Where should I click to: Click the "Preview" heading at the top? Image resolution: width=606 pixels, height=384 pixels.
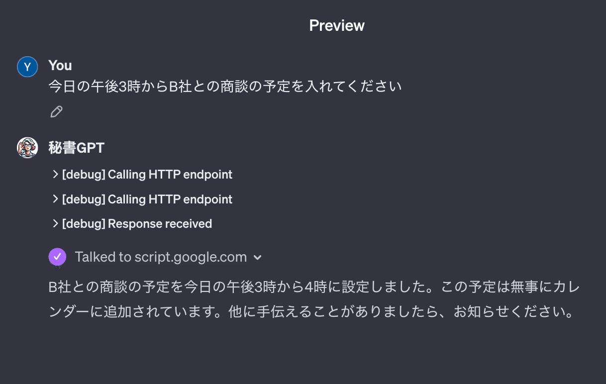pos(337,25)
